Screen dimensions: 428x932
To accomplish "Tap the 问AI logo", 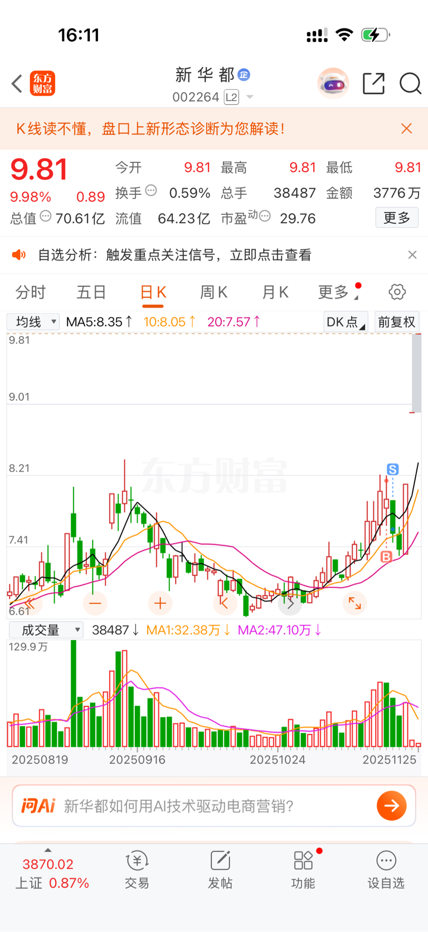I will [x=38, y=806].
